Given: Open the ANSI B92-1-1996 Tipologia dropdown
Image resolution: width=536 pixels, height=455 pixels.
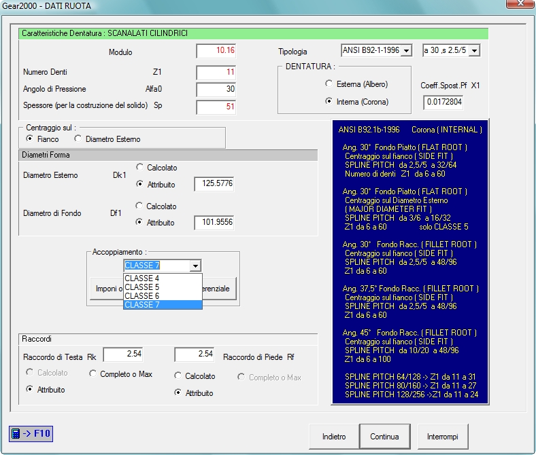Looking at the screenshot, I should (406, 50).
